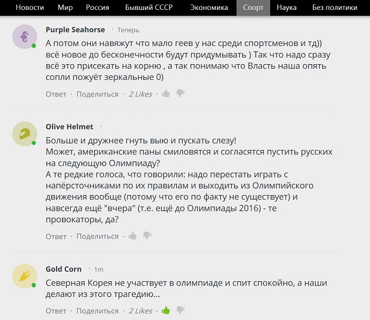Downvote Gold Corn's comment
370x320 pixels.
(180, 310)
